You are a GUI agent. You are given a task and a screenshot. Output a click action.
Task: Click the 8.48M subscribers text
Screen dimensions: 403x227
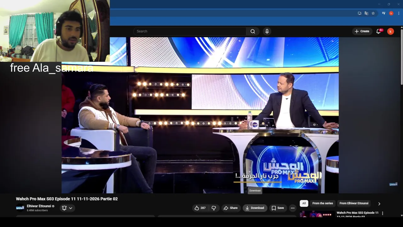pos(37,210)
